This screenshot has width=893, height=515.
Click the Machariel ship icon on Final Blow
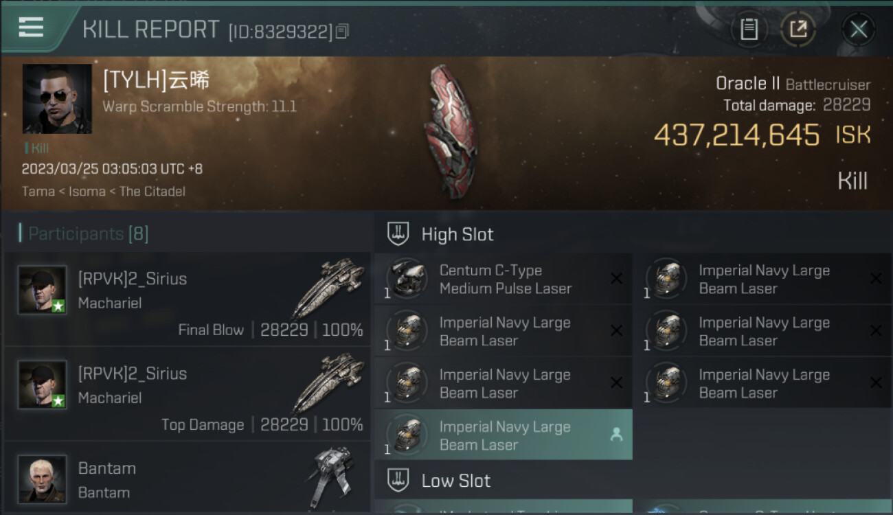pos(328,288)
